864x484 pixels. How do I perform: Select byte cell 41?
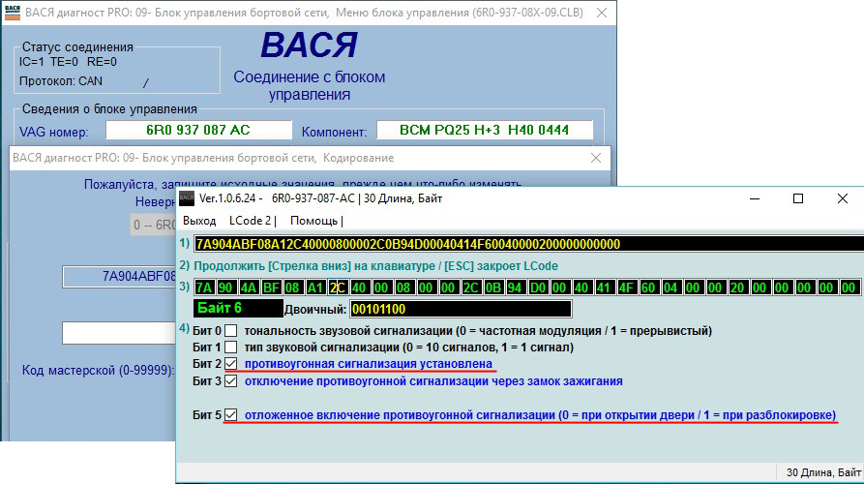click(604, 287)
